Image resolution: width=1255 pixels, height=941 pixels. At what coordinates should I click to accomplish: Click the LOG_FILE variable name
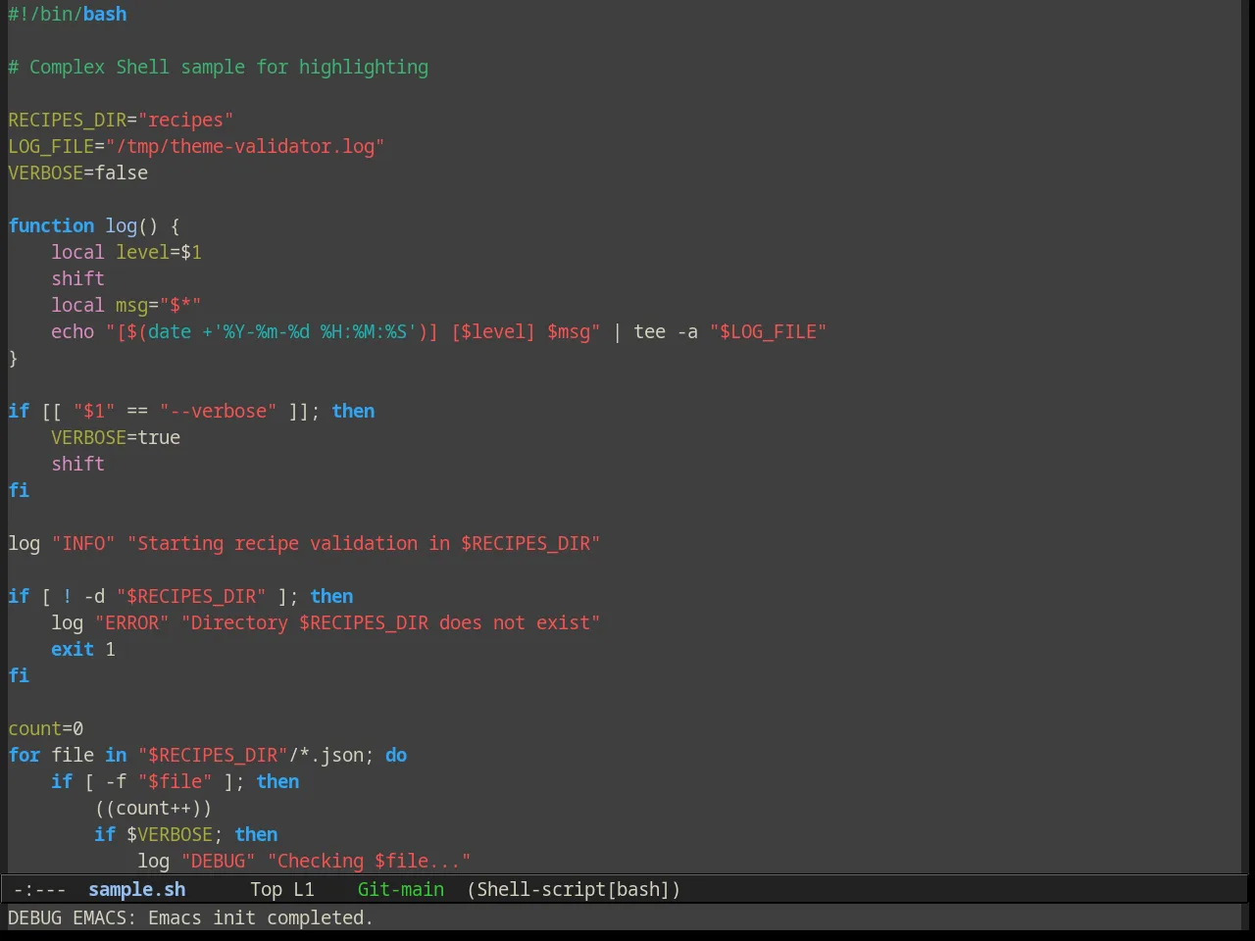coord(51,146)
